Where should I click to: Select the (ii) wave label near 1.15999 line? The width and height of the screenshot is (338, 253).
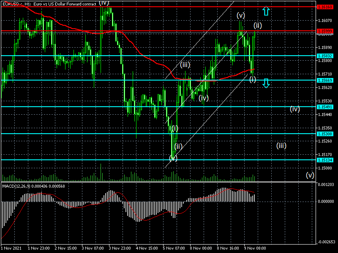point(258,26)
